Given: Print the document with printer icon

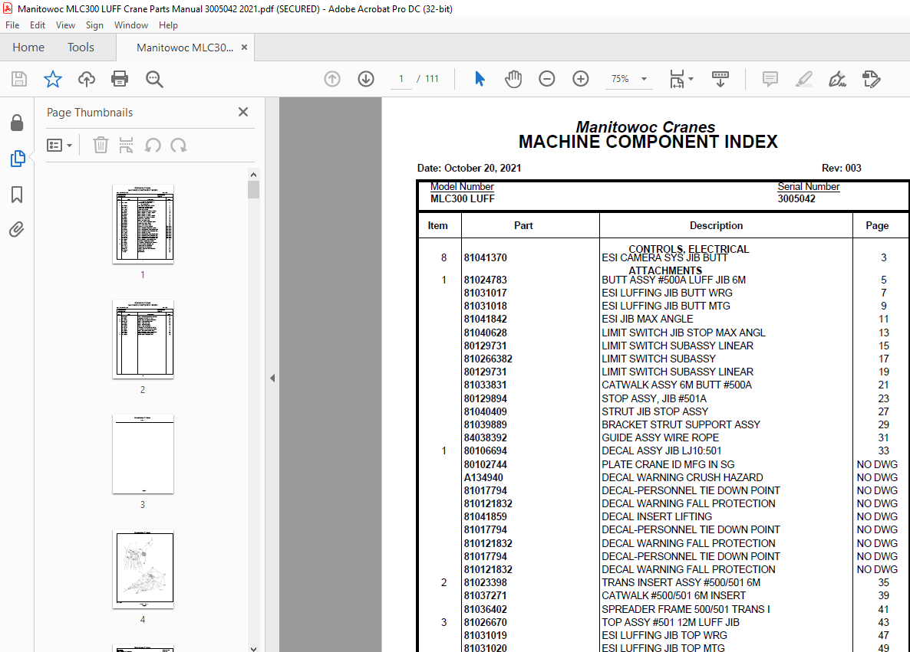Looking at the screenshot, I should tap(120, 79).
